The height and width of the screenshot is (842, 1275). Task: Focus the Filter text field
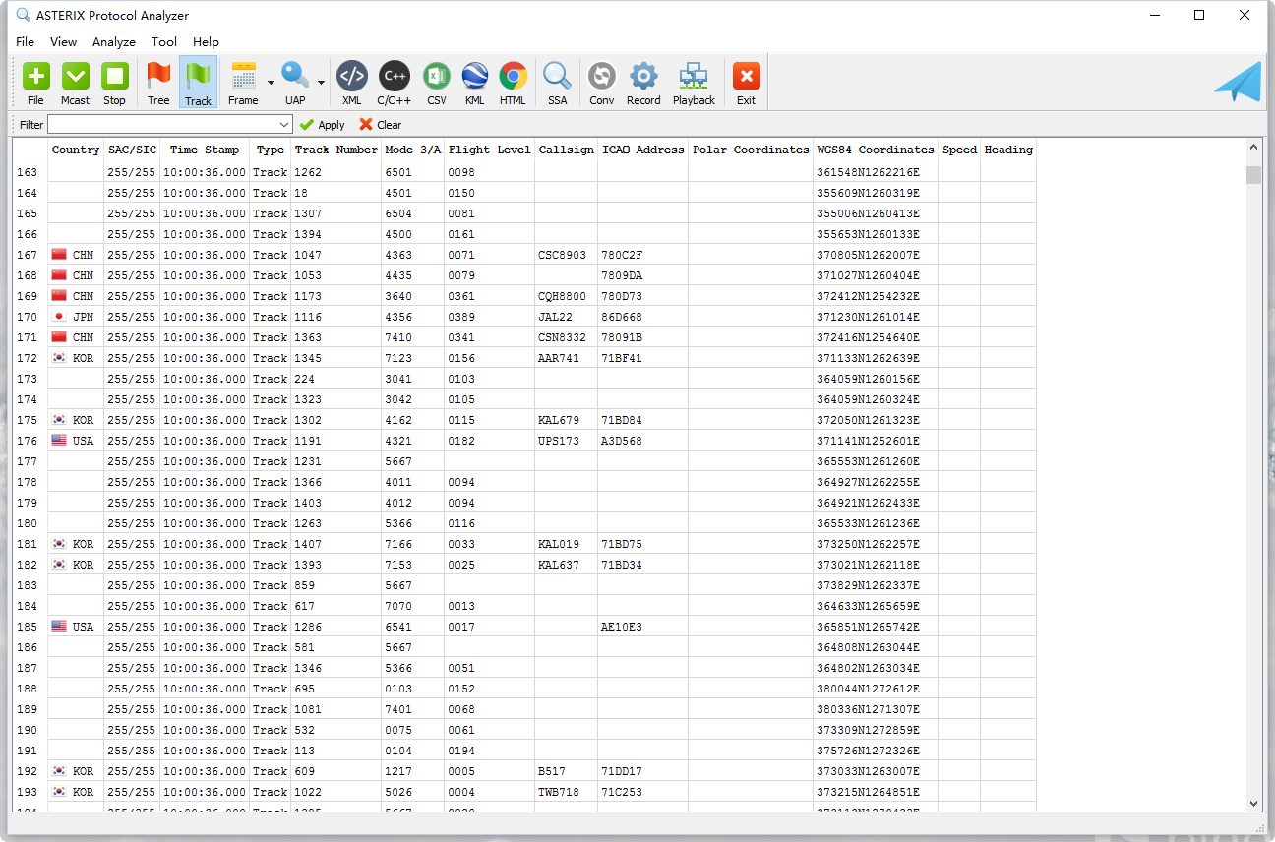click(x=162, y=125)
